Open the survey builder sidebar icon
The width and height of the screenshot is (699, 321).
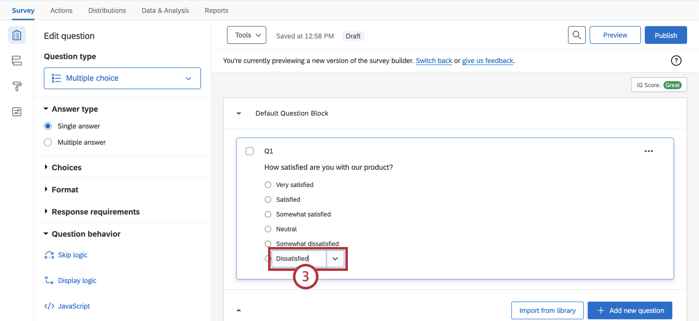[x=17, y=35]
